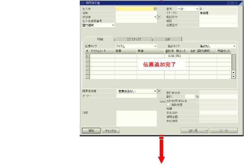Open purchasing buyer details icon
This screenshot has width=244, height=165.
pyautogui.click(x=159, y=91)
